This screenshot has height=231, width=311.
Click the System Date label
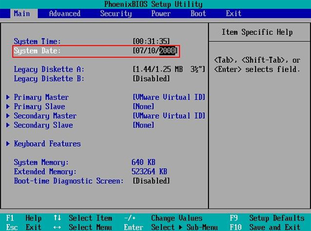[37, 51]
